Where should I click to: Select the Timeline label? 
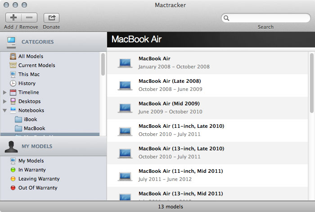(29, 92)
